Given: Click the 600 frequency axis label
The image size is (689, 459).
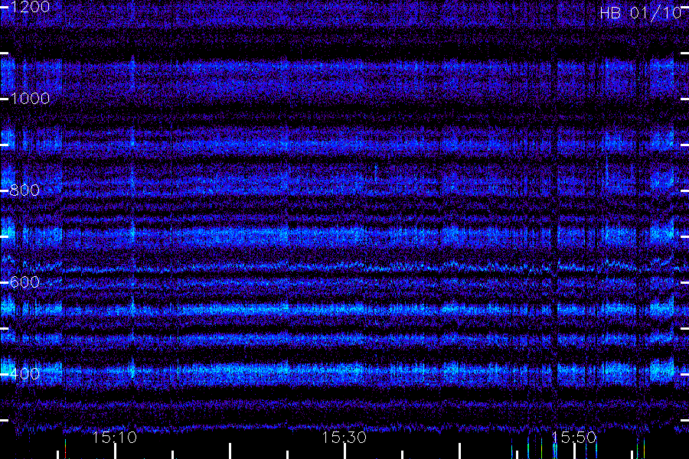Looking at the screenshot, I should pyautogui.click(x=24, y=282).
